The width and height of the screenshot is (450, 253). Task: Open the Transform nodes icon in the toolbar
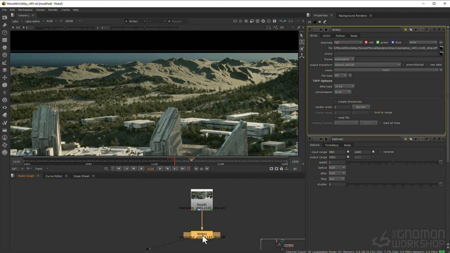[x=4, y=77]
